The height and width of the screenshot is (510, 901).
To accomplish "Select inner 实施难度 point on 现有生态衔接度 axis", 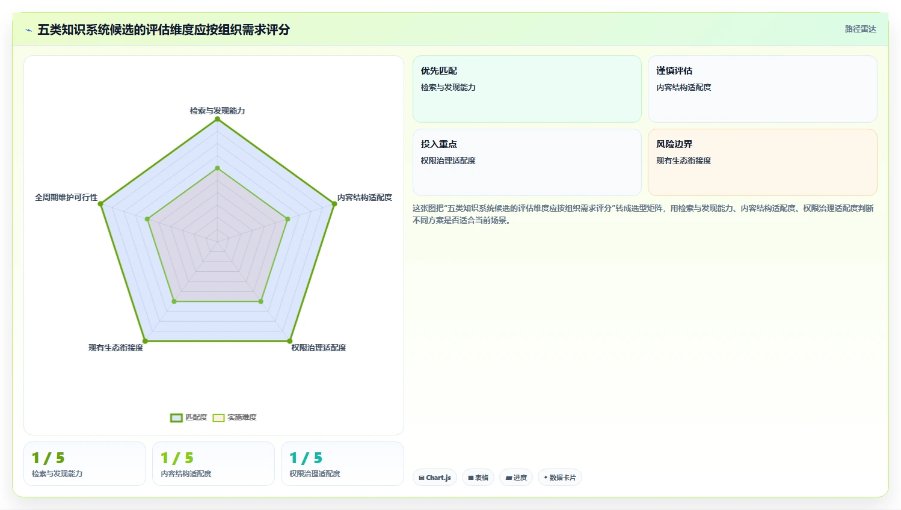I will click(174, 301).
